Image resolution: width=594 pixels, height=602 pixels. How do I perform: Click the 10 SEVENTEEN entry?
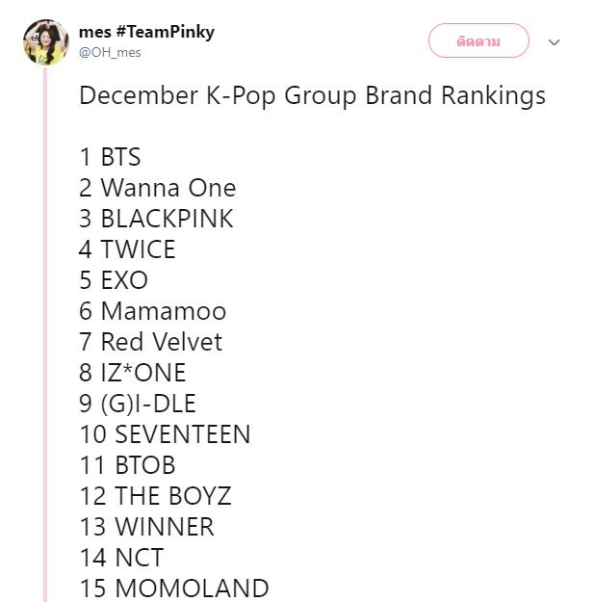tap(165, 434)
